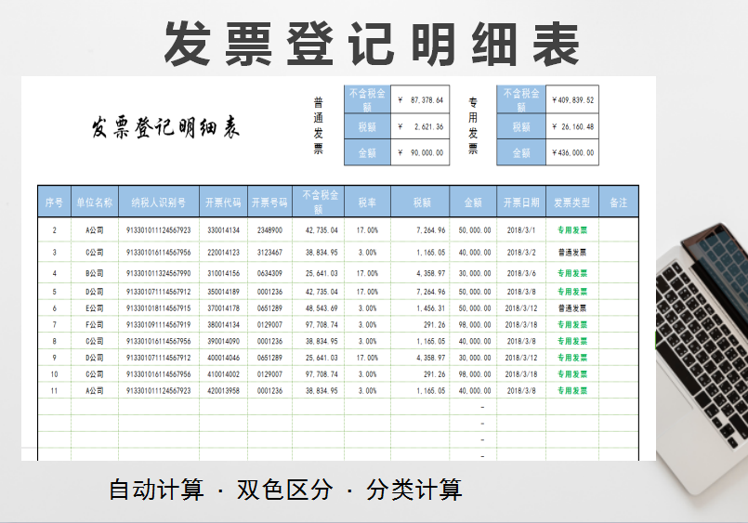Click the 发票类型 column header
The image size is (748, 523).
coord(572,203)
